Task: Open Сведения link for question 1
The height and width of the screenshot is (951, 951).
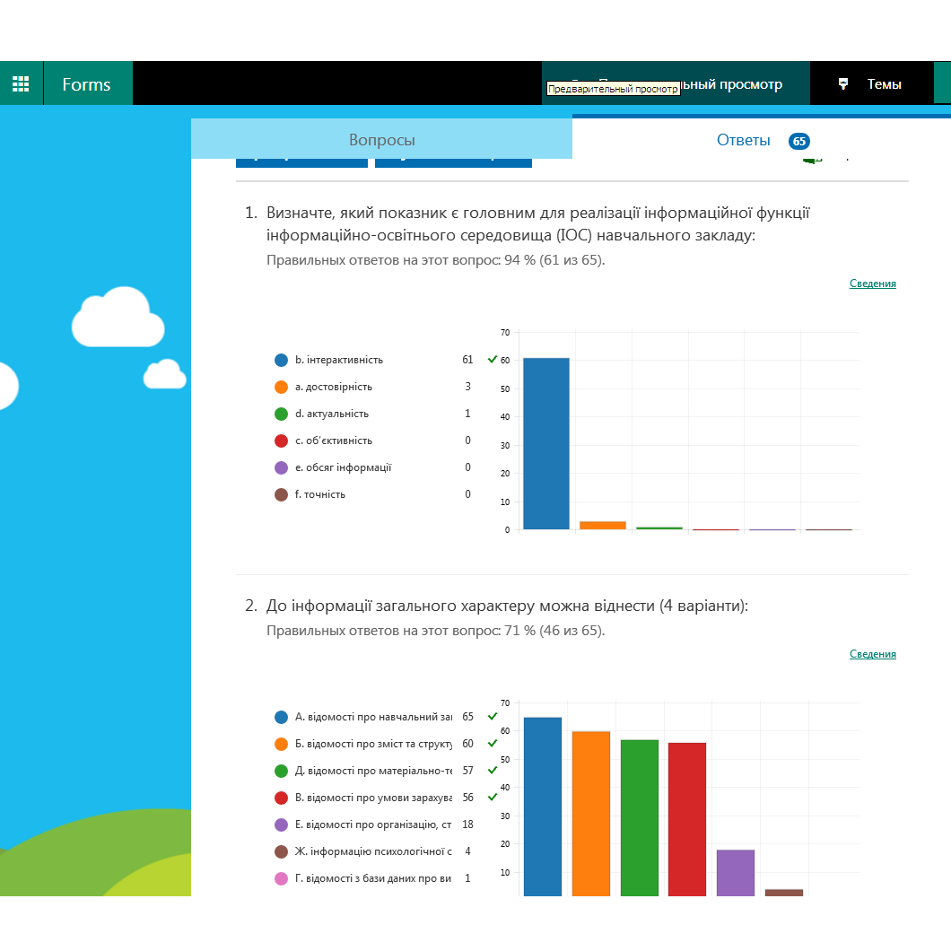Action: (872, 284)
